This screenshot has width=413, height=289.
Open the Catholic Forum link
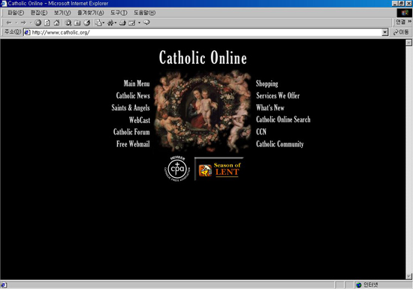click(x=131, y=132)
